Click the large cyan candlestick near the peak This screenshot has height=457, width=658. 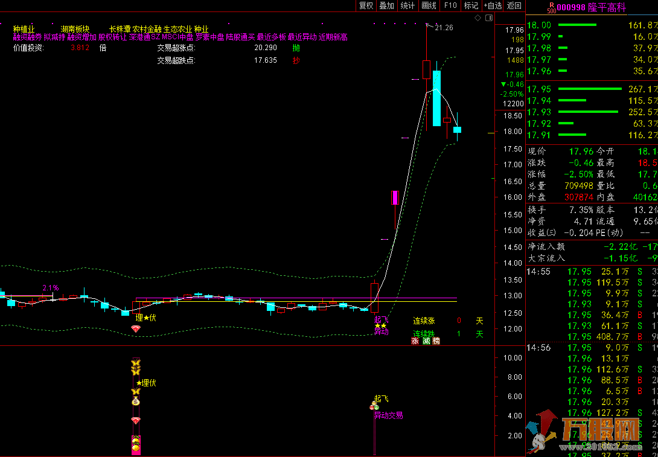[437, 98]
